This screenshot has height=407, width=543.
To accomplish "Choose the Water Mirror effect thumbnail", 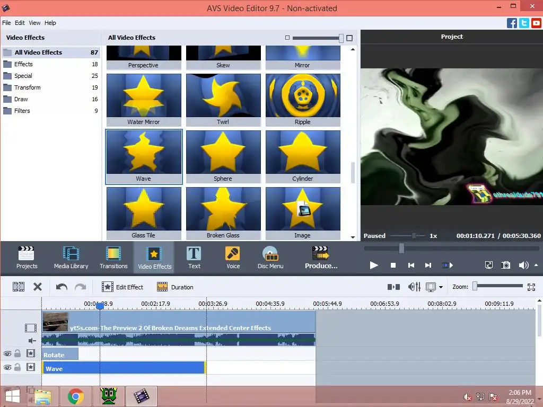I will (x=144, y=100).
